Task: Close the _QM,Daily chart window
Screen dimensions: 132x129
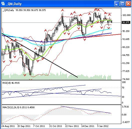Action: point(128,4)
